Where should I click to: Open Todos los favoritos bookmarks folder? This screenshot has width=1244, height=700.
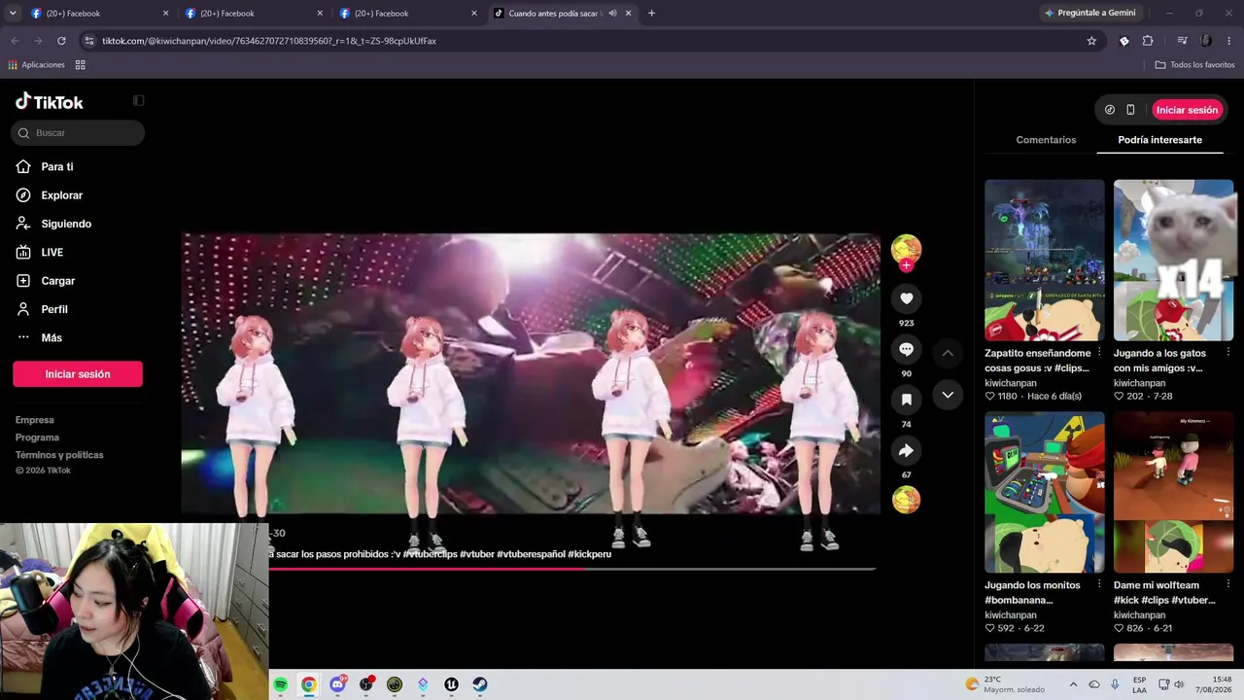pos(1194,65)
